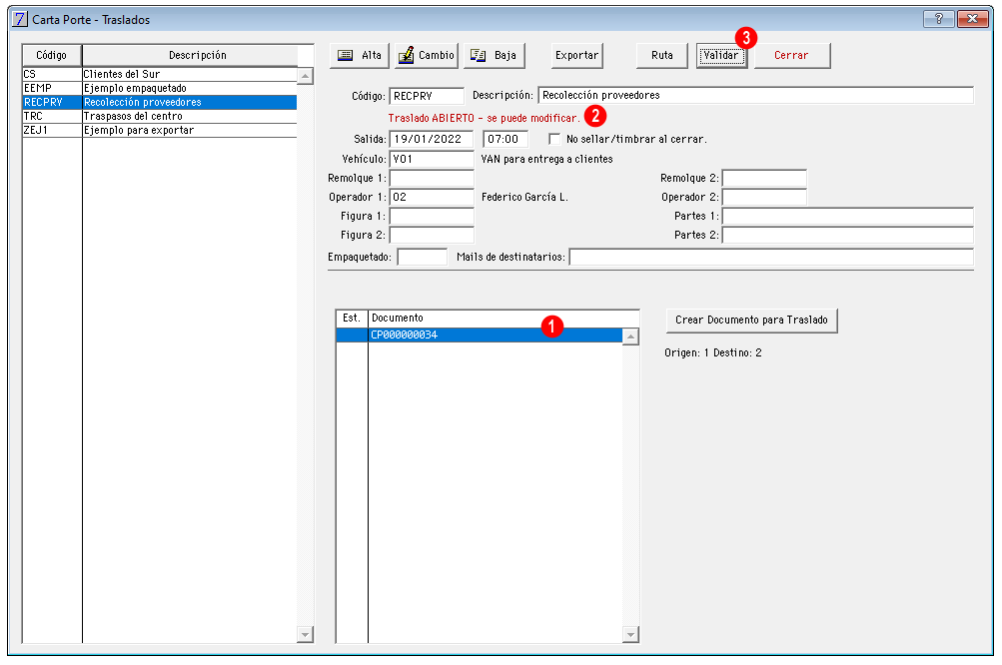Click the Remolque 1 input field

432,178
